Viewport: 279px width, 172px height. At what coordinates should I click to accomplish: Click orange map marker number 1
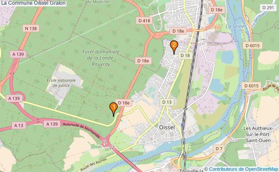click(113, 109)
